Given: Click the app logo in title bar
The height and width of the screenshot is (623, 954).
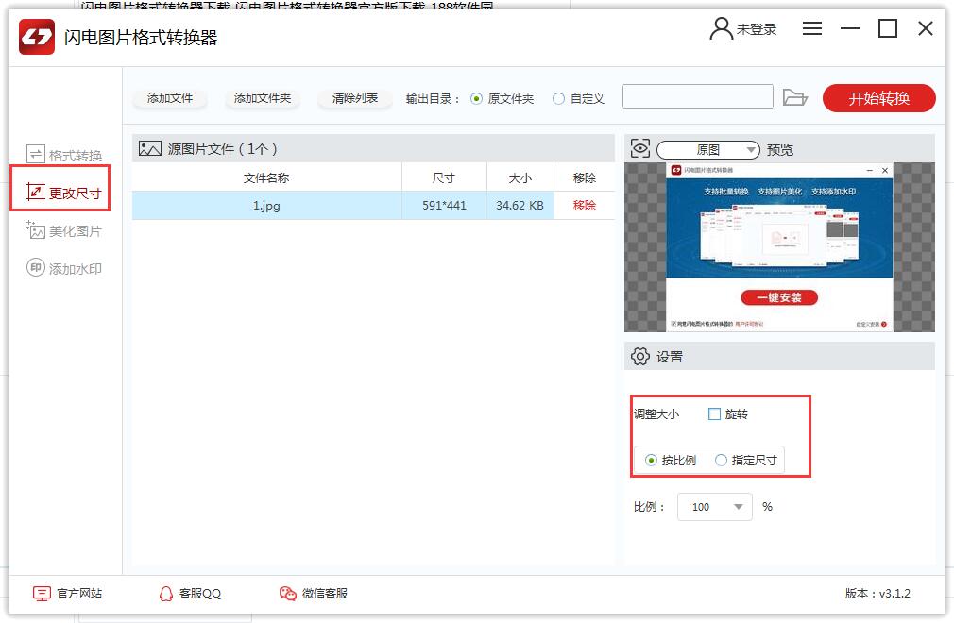Looking at the screenshot, I should click(38, 38).
